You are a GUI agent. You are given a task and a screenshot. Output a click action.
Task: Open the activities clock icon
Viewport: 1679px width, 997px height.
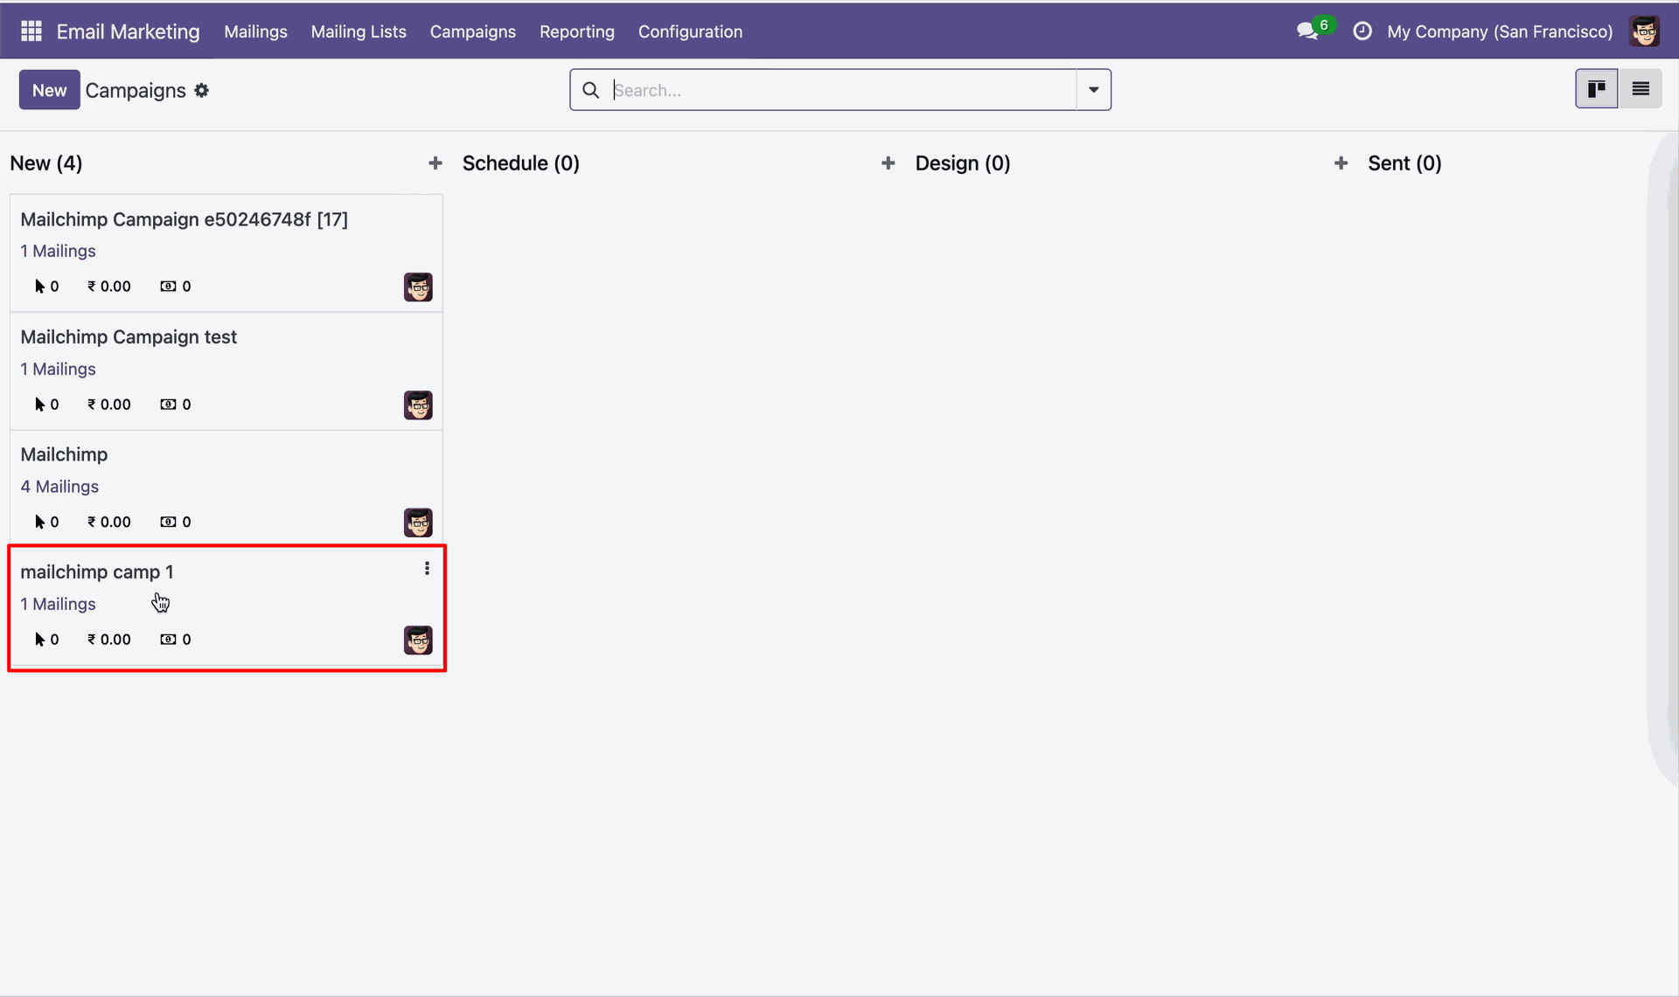point(1362,31)
